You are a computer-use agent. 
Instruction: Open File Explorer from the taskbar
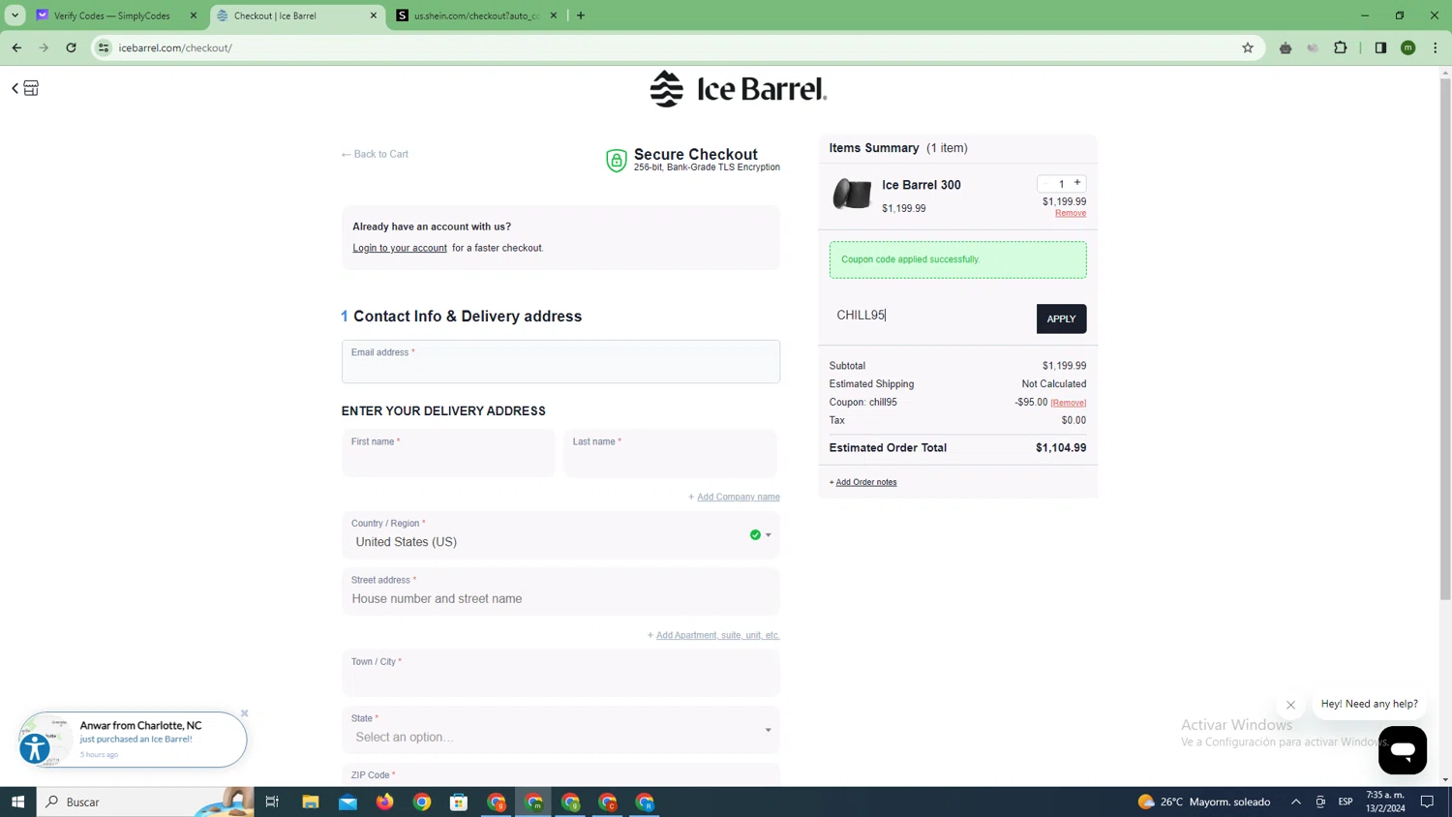coord(310,802)
